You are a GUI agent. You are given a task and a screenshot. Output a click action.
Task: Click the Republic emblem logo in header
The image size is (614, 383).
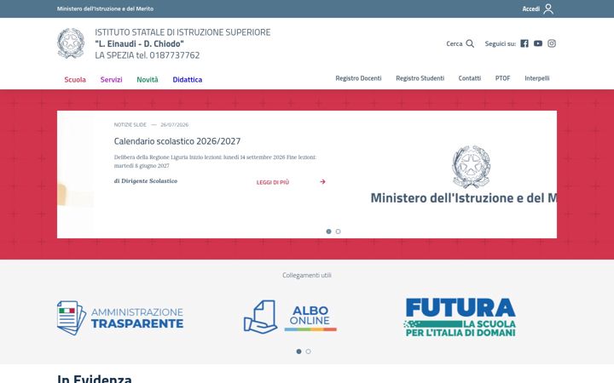point(71,43)
